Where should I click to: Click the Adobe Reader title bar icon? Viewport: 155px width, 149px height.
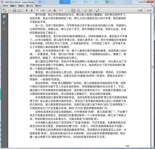click(x=2, y=2)
